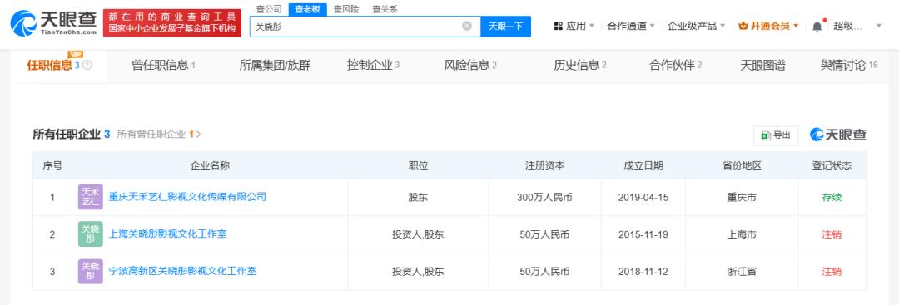899x305 pixels.
Task: Click the 天禾艺仁 company logo thumbnail
Action: (x=91, y=197)
